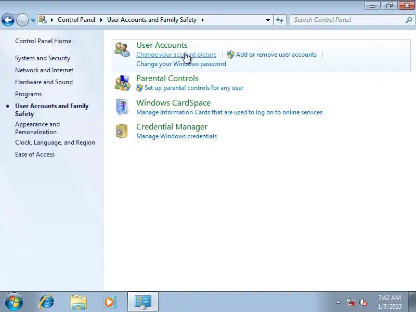Click the address bar users icon
Screen dimensions: 416x312
point(43,20)
